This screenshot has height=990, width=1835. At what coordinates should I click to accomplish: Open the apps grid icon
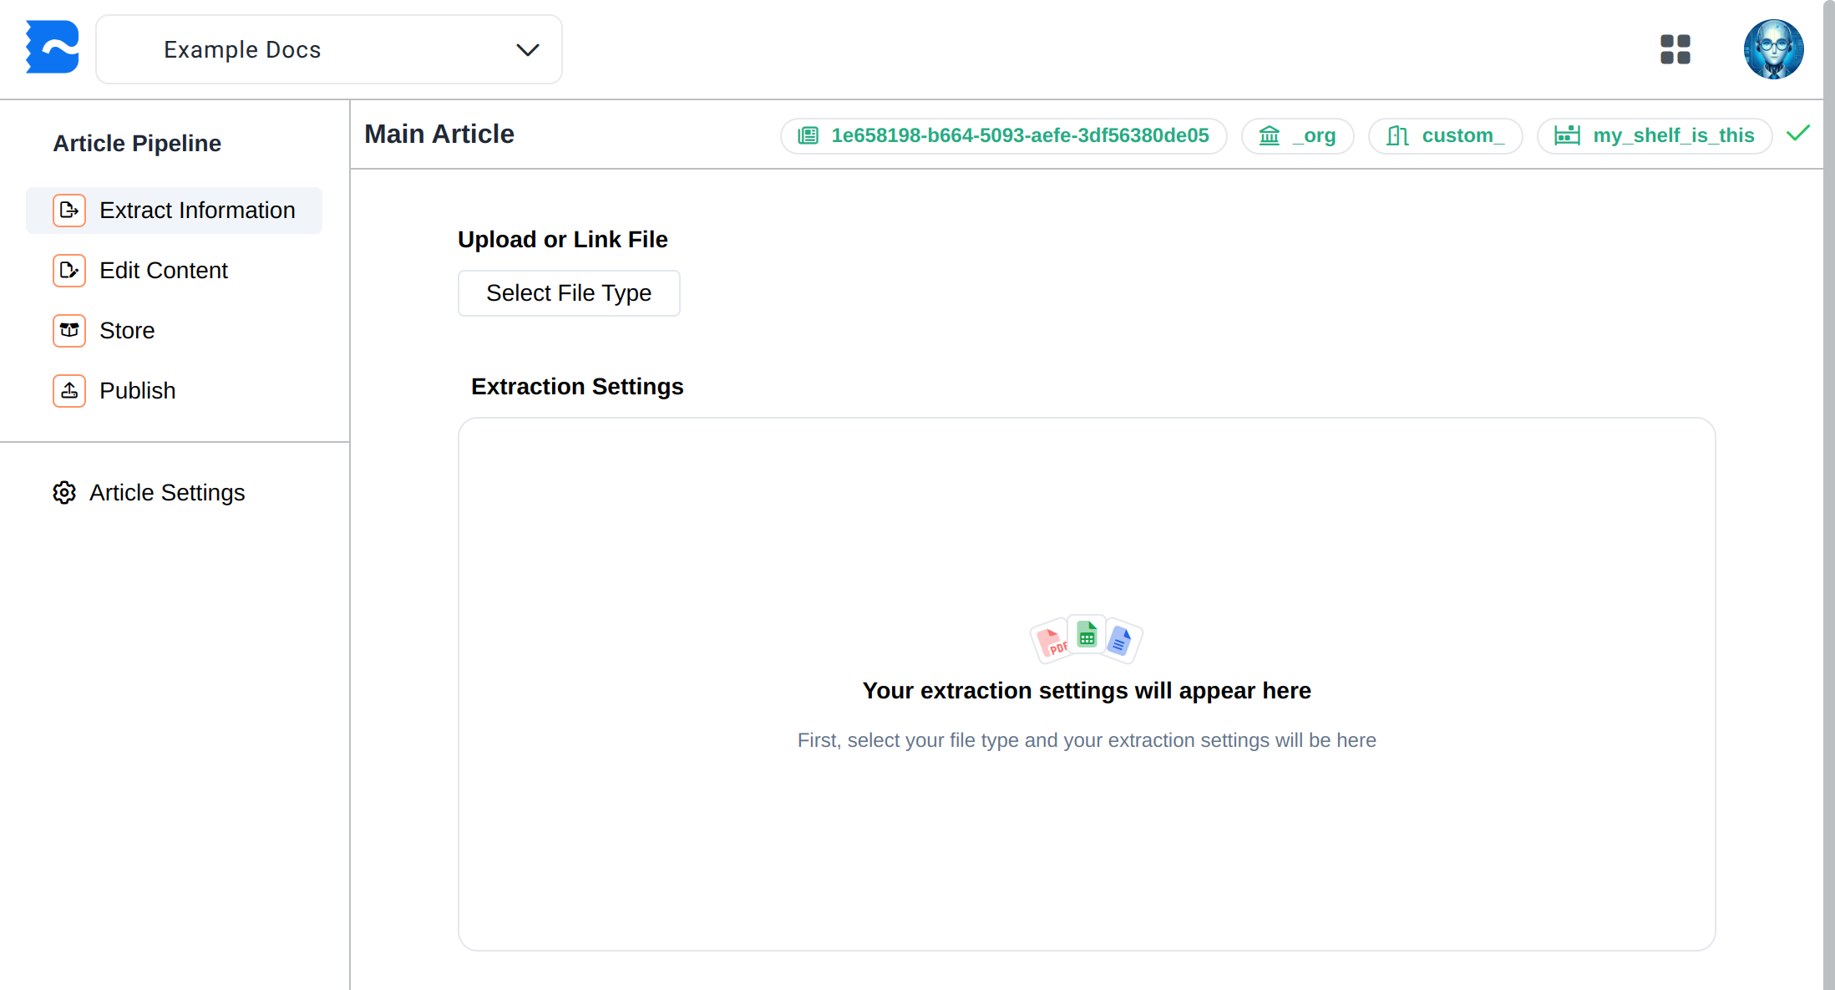click(1675, 49)
